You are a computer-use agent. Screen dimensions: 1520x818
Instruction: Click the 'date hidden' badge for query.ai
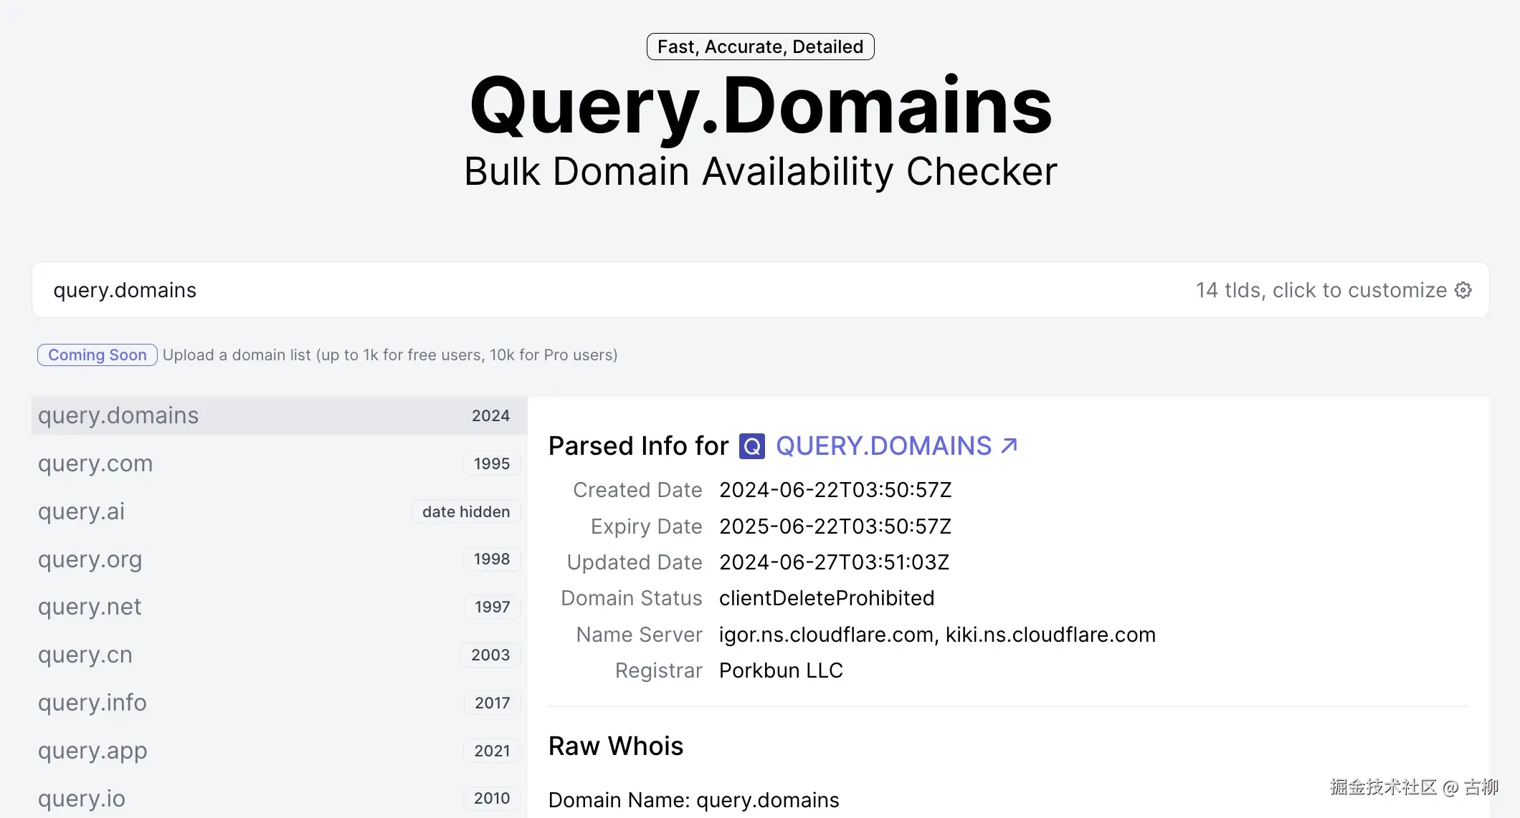click(x=466, y=511)
